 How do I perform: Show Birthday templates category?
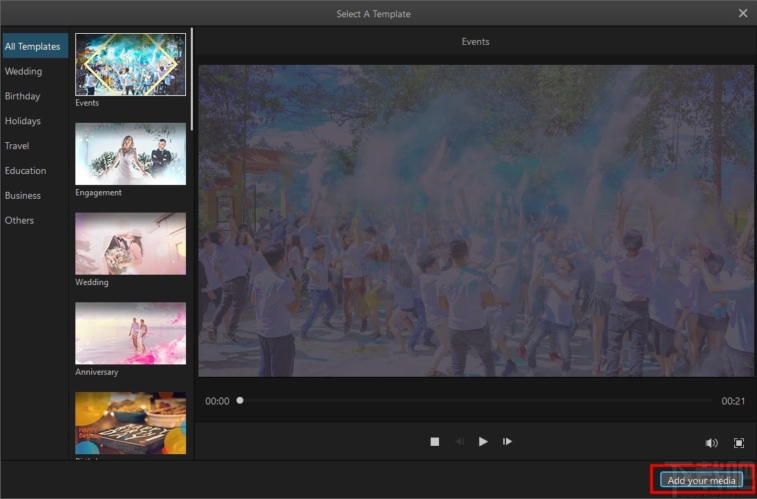point(23,96)
